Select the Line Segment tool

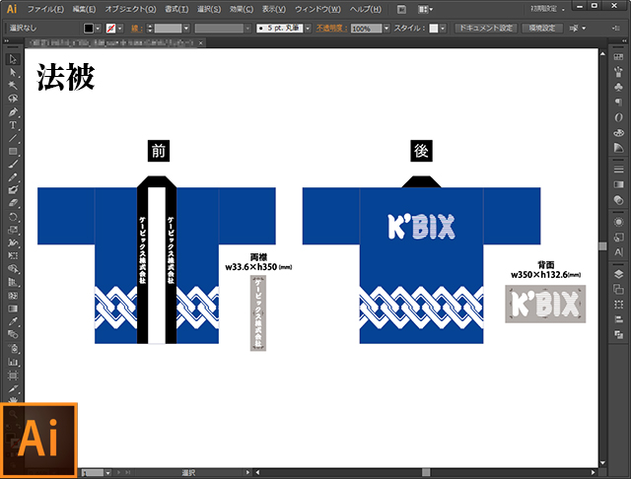pyautogui.click(x=13, y=138)
